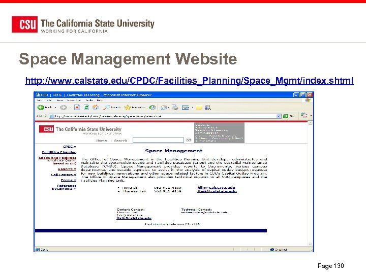Refresh the page with the green arrows icon
Viewport: 366px width, 274px height.
coord(86,107)
